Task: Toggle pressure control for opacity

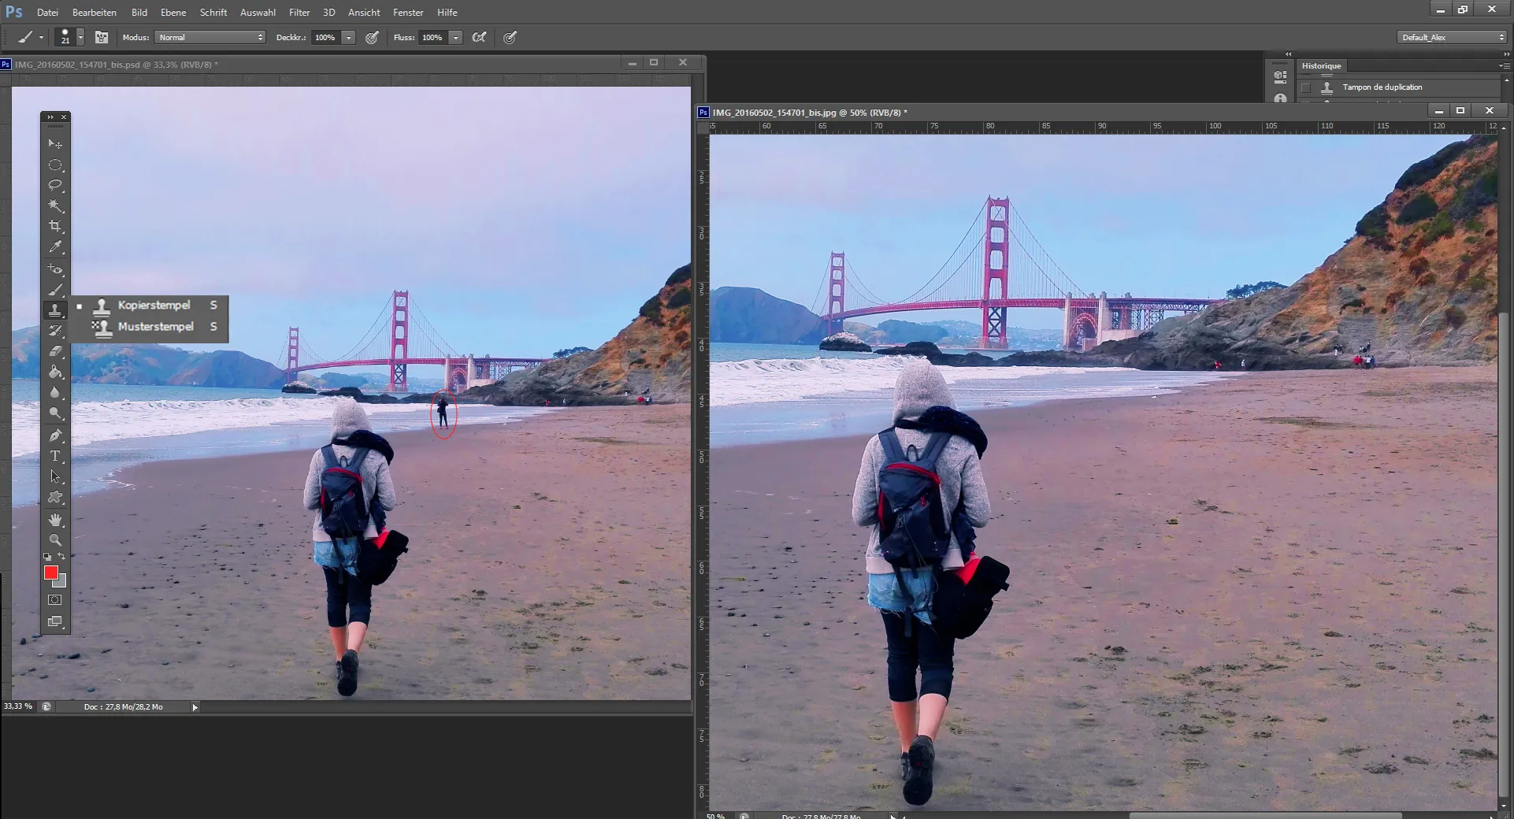Action: coord(373,37)
